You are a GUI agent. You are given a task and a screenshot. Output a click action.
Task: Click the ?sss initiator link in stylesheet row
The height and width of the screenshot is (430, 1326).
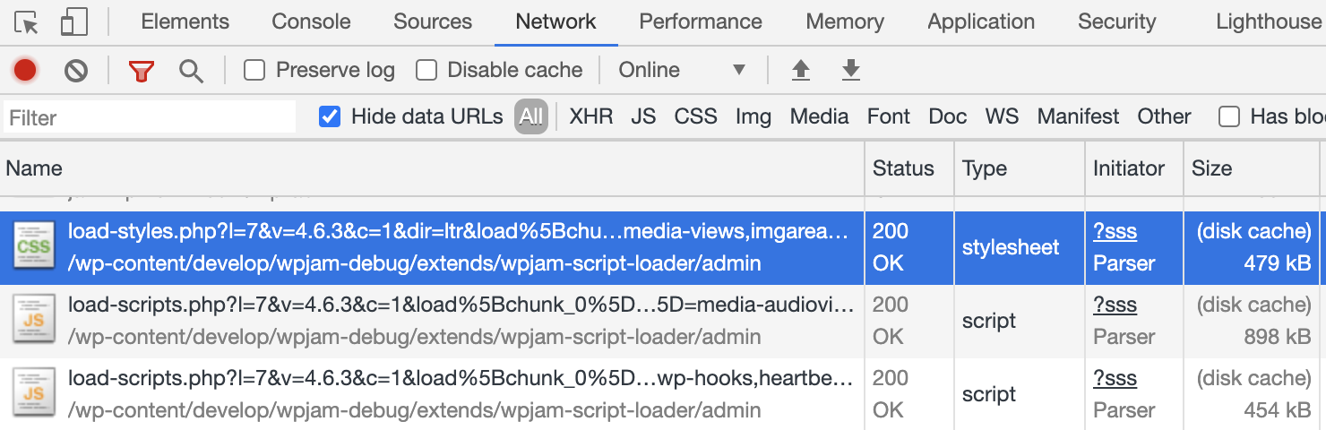click(x=1115, y=232)
